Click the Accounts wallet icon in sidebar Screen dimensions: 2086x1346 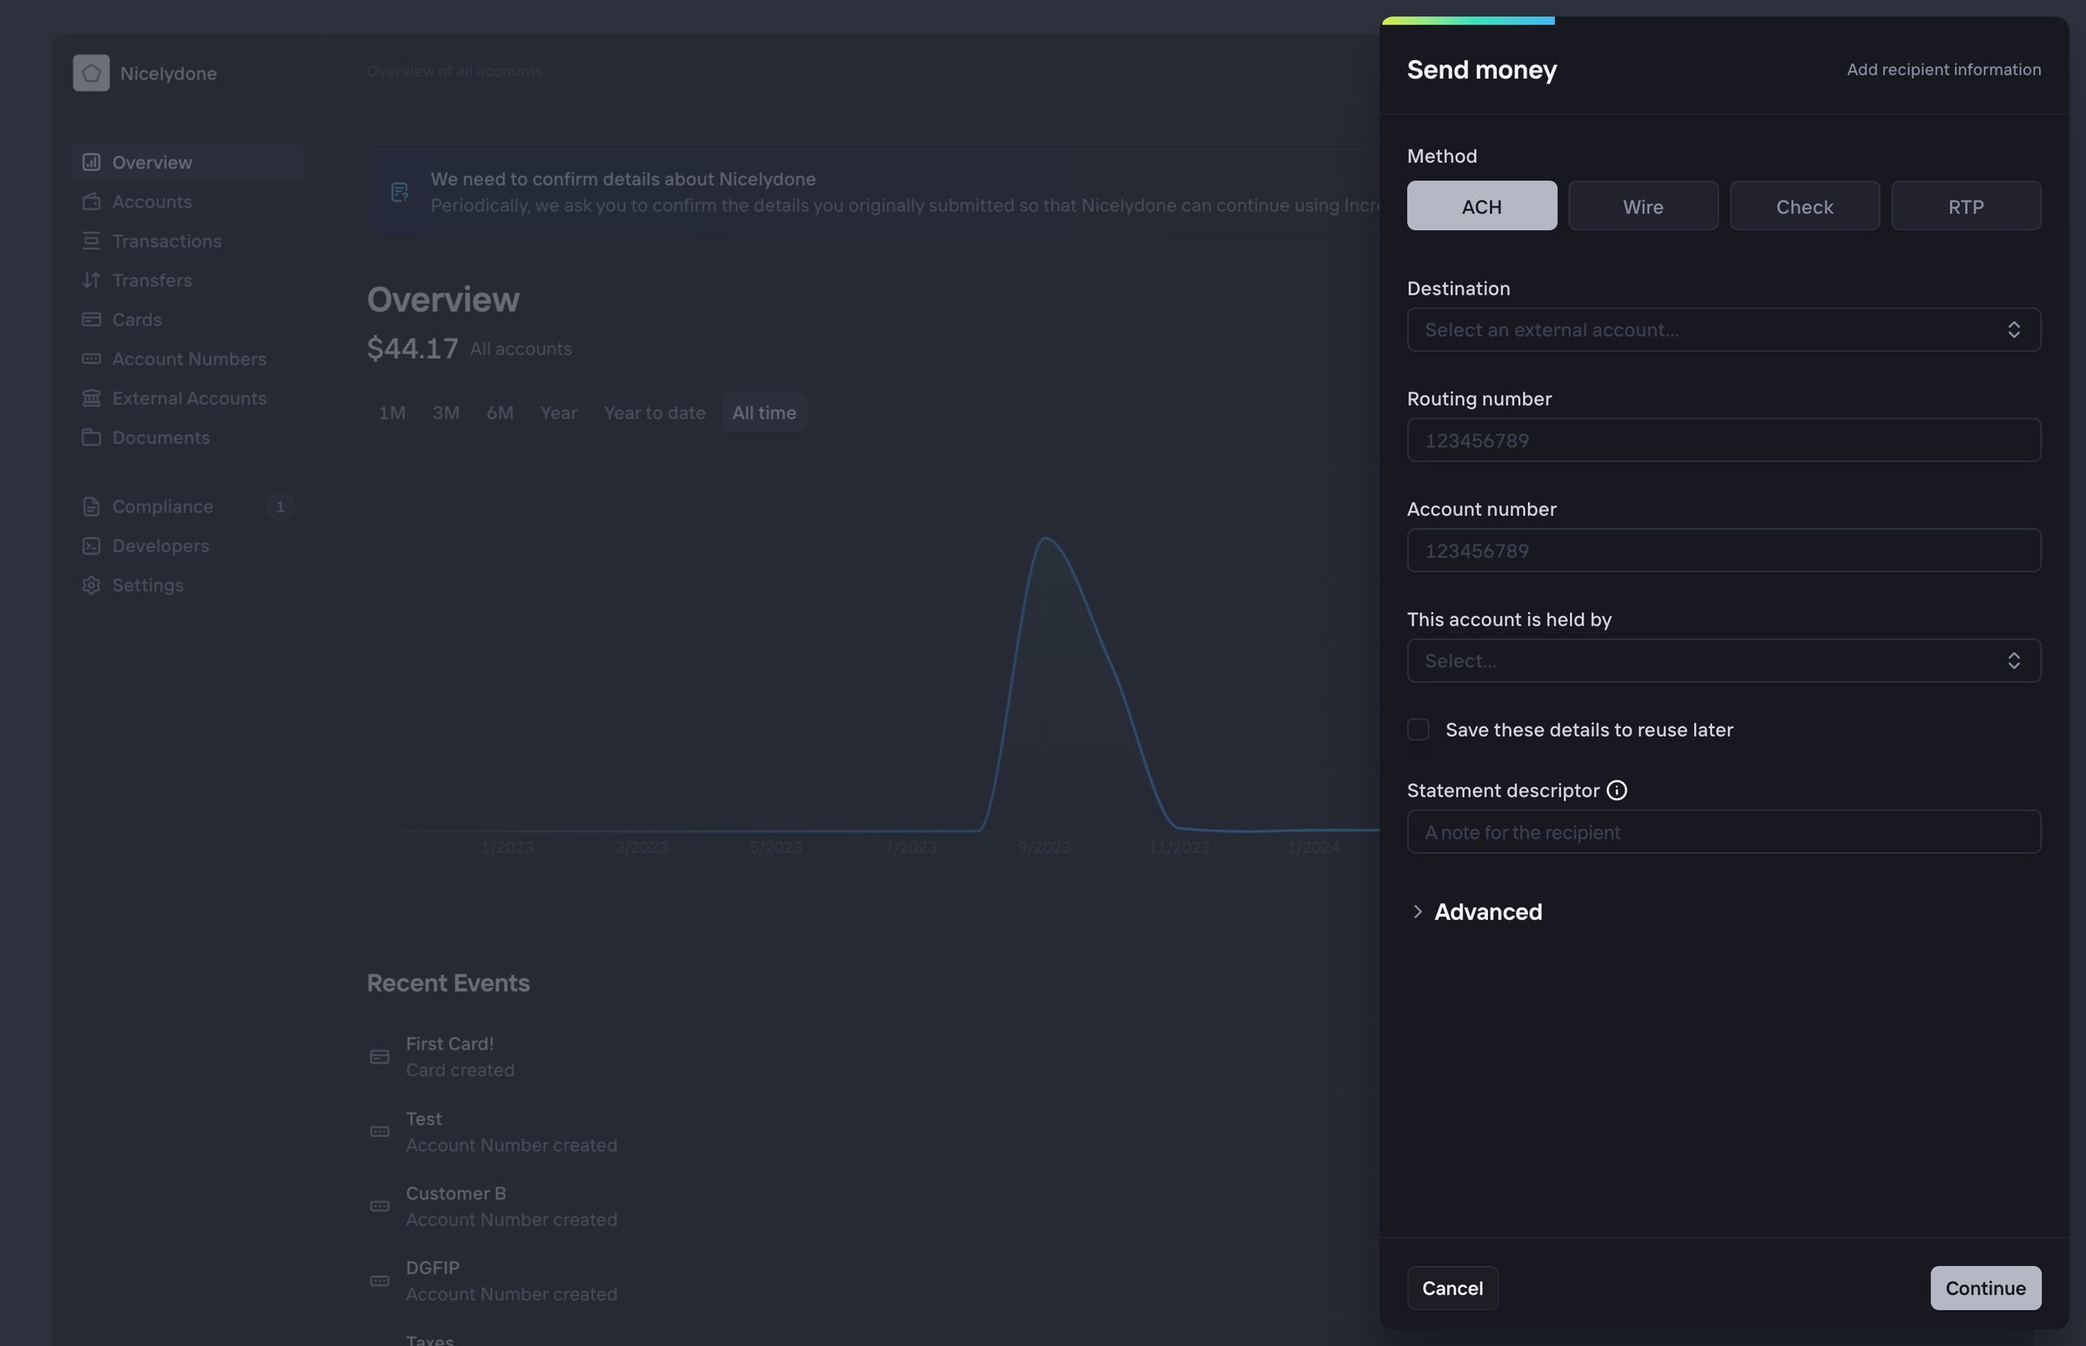pos(91,201)
